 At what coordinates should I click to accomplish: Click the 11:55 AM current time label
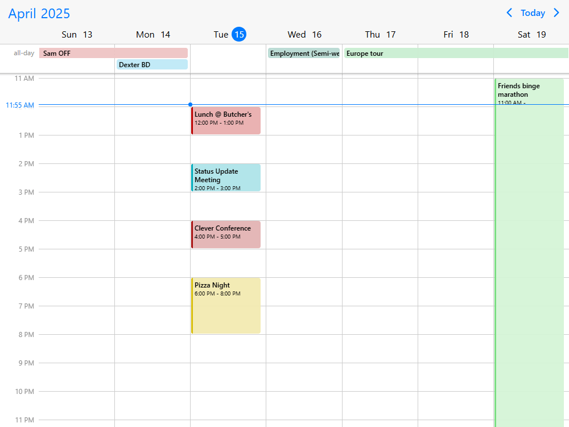tap(20, 105)
